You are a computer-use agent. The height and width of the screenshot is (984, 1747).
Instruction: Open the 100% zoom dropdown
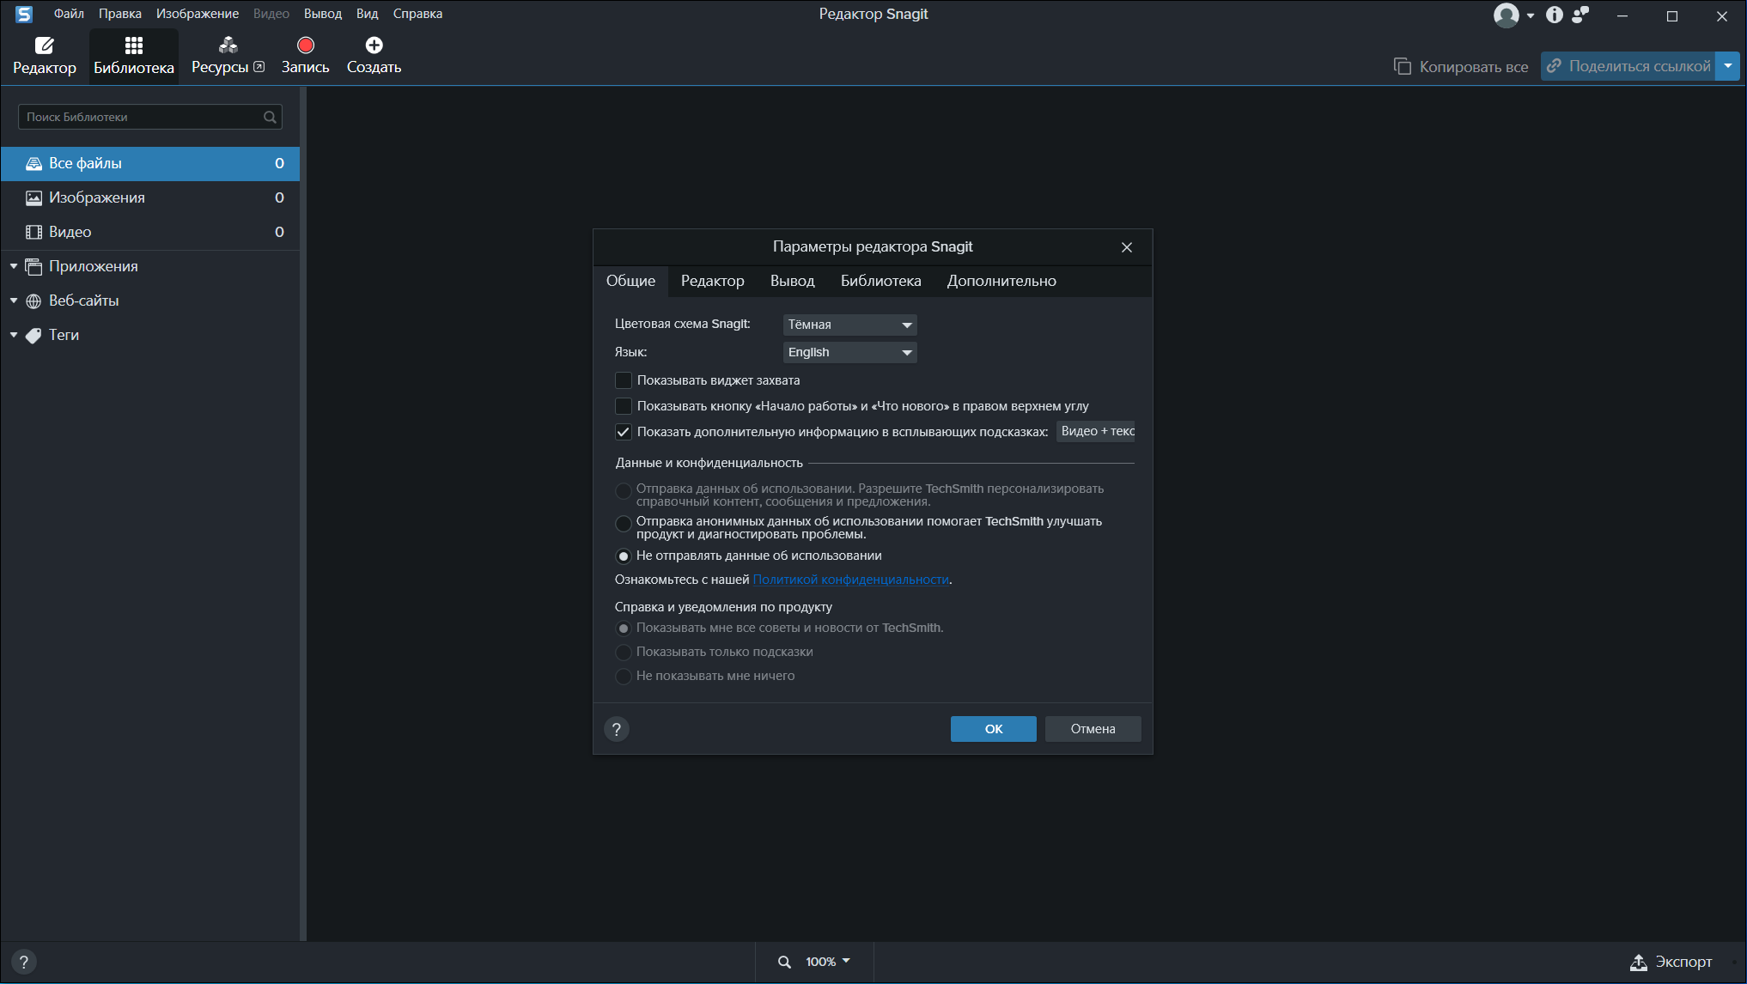click(828, 962)
